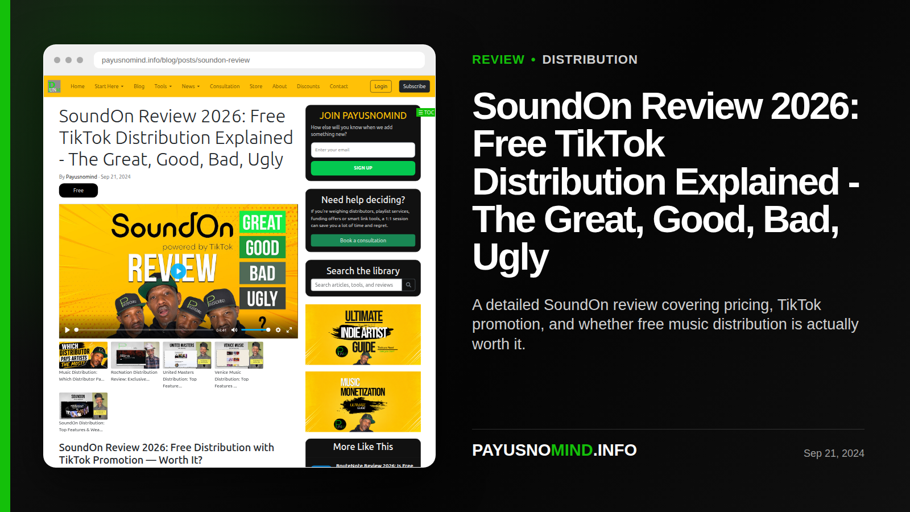The width and height of the screenshot is (910, 512).
Task: Open Music Monetization guide banner
Action: click(363, 402)
